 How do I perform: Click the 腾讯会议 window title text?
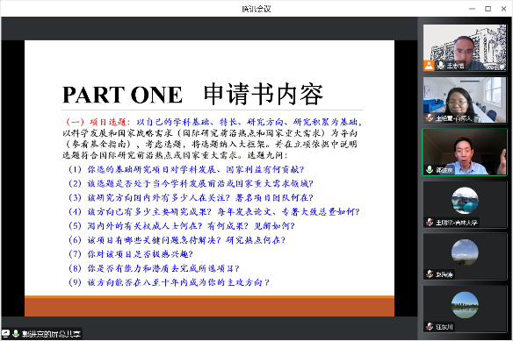point(256,9)
